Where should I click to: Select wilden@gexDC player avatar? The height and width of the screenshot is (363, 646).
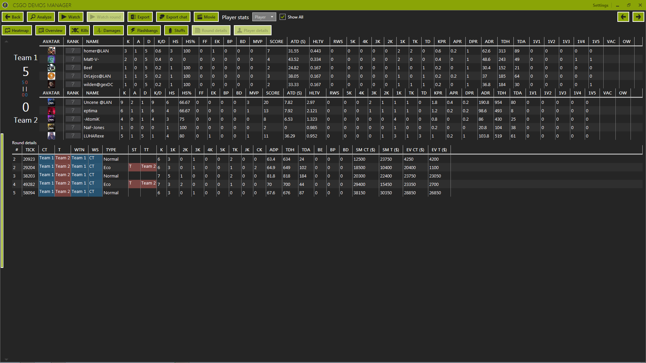coord(51,84)
